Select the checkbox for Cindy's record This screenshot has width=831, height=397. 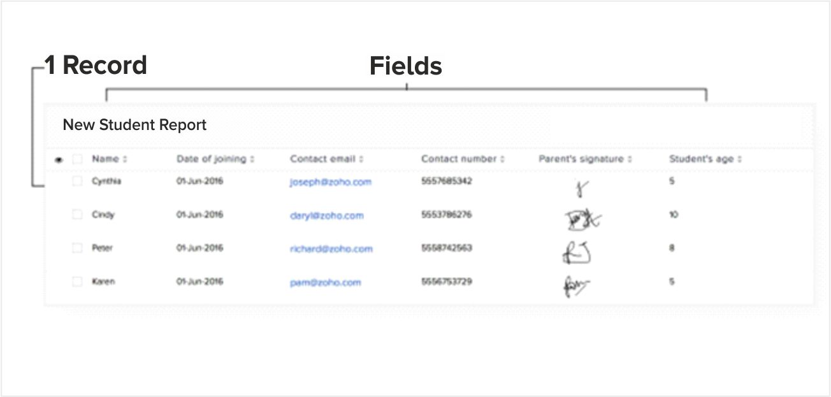click(77, 215)
